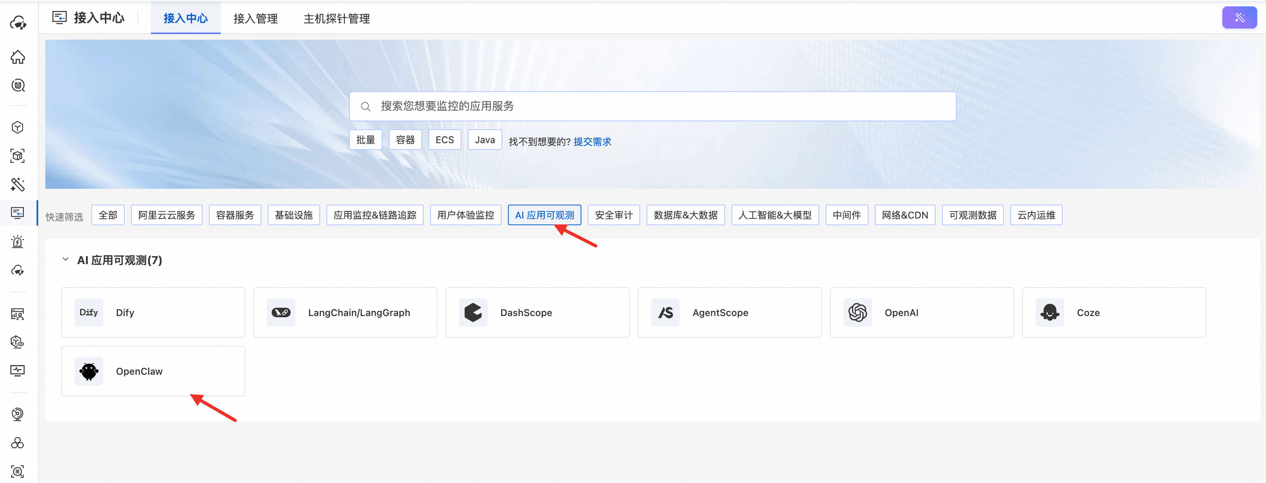1266x483 pixels.
Task: Open the OpenClaw integration card
Action: 153,371
